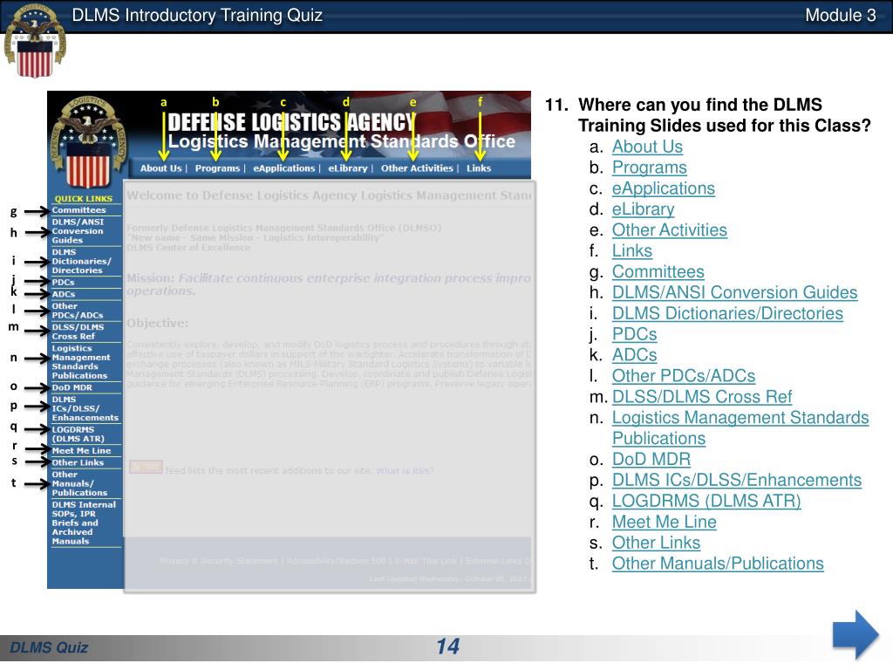Select ADCs in the Quick Links sidebar
The image size is (893, 670).
63,294
